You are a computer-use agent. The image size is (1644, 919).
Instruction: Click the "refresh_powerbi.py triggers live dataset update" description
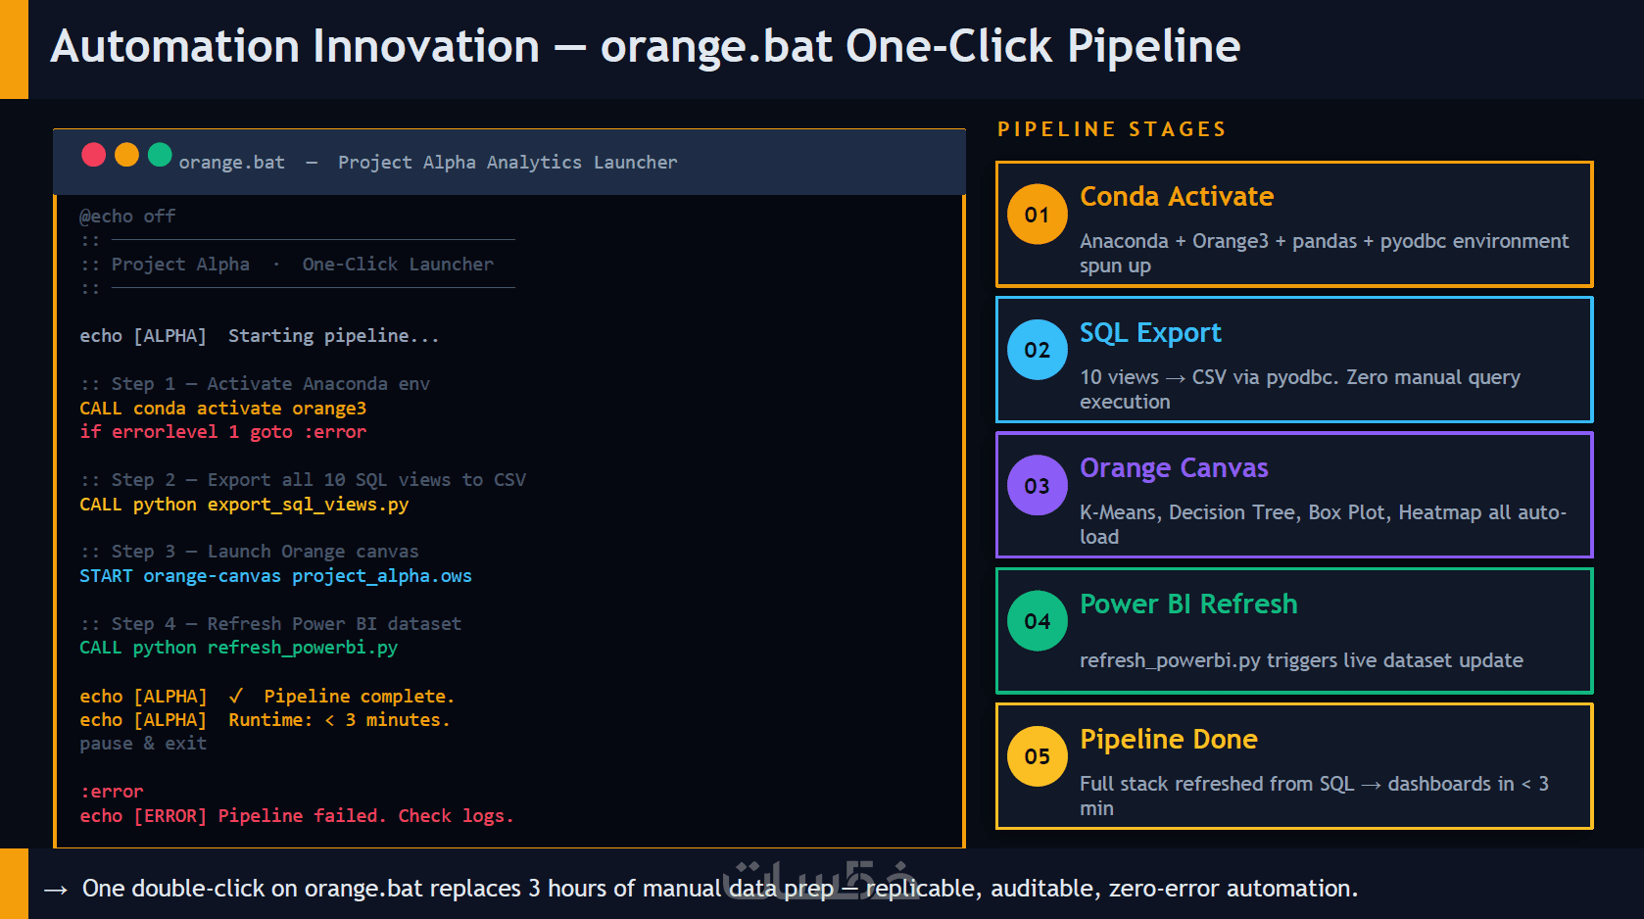click(x=1301, y=660)
